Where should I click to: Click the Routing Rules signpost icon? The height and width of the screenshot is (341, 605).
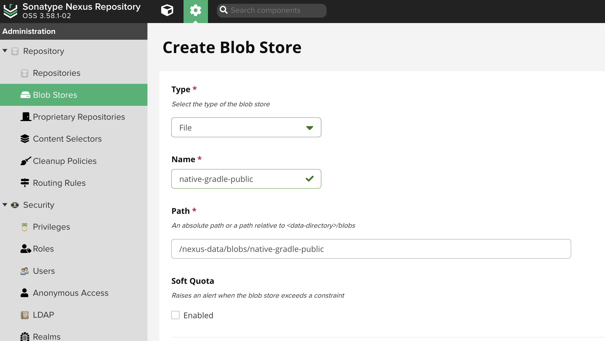tap(25, 183)
